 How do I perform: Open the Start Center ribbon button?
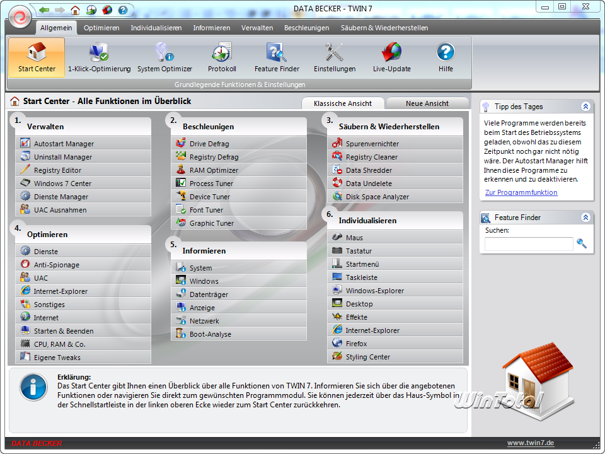pyautogui.click(x=37, y=57)
